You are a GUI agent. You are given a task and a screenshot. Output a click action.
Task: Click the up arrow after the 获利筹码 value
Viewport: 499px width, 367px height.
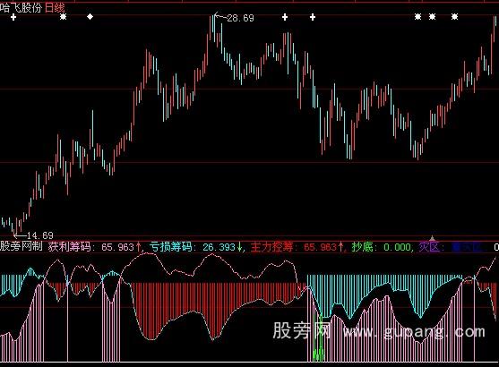[139, 246]
